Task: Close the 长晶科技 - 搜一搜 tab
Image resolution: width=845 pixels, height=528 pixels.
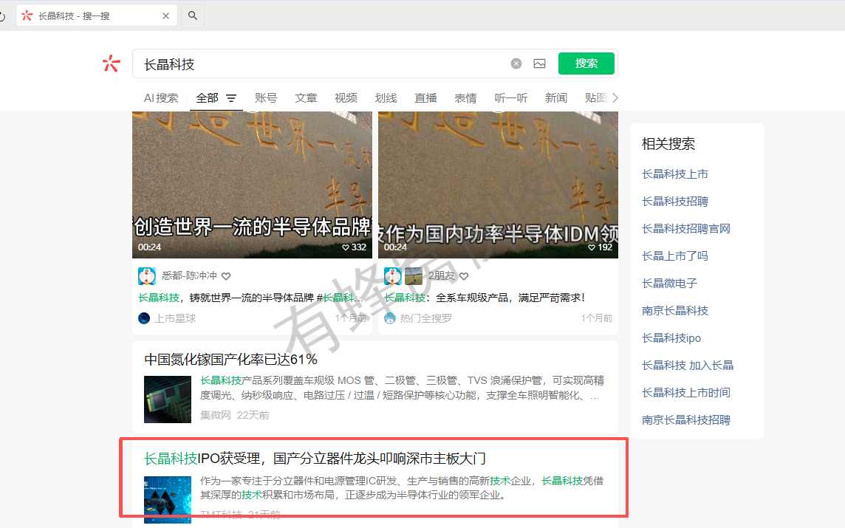Action: click(x=166, y=16)
